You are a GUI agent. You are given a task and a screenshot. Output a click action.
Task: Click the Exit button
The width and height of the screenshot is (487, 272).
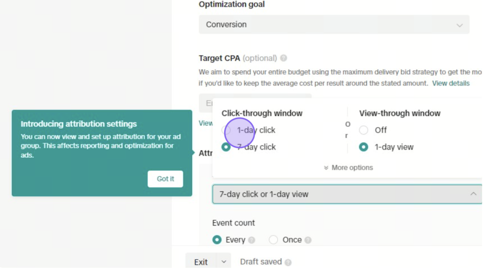[x=201, y=262]
